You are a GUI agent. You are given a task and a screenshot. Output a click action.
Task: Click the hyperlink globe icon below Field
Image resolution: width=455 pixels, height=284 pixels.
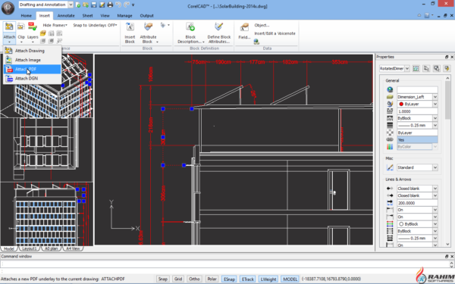256,42
